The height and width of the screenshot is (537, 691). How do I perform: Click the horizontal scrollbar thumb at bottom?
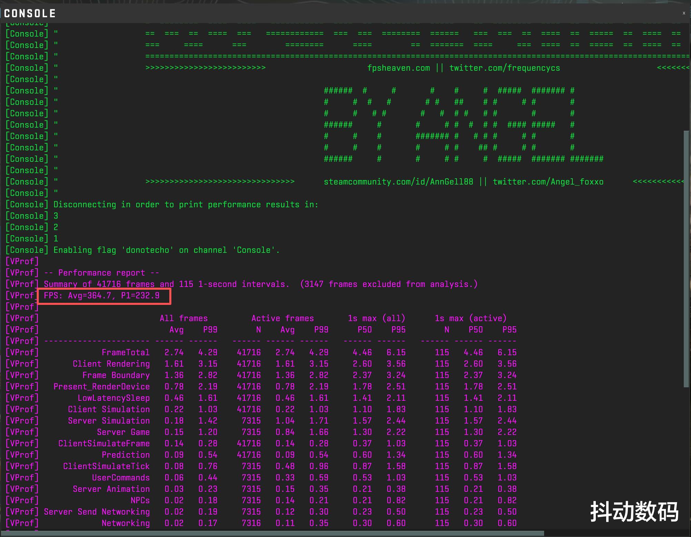pos(272,534)
